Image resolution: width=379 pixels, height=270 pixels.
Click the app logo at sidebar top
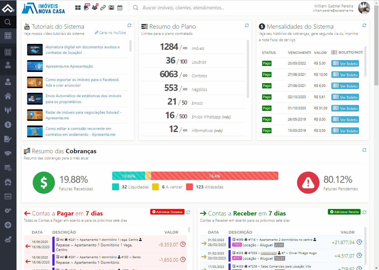click(x=8, y=8)
